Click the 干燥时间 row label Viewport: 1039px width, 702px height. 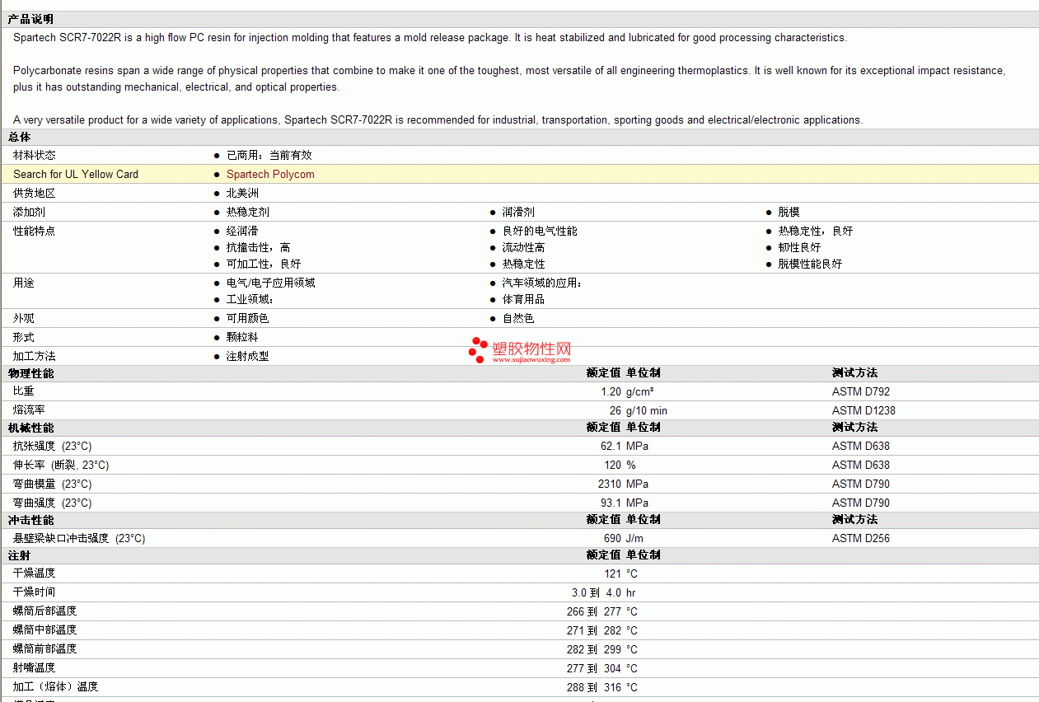(35, 592)
